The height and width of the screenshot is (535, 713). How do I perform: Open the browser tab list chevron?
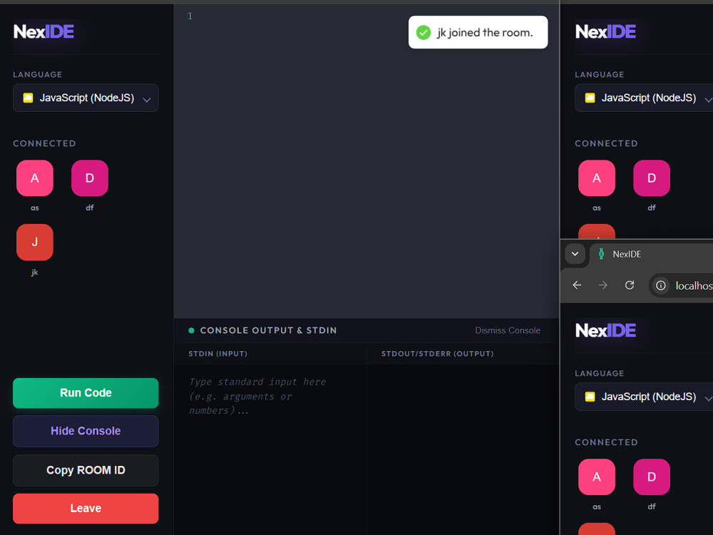[x=575, y=254]
